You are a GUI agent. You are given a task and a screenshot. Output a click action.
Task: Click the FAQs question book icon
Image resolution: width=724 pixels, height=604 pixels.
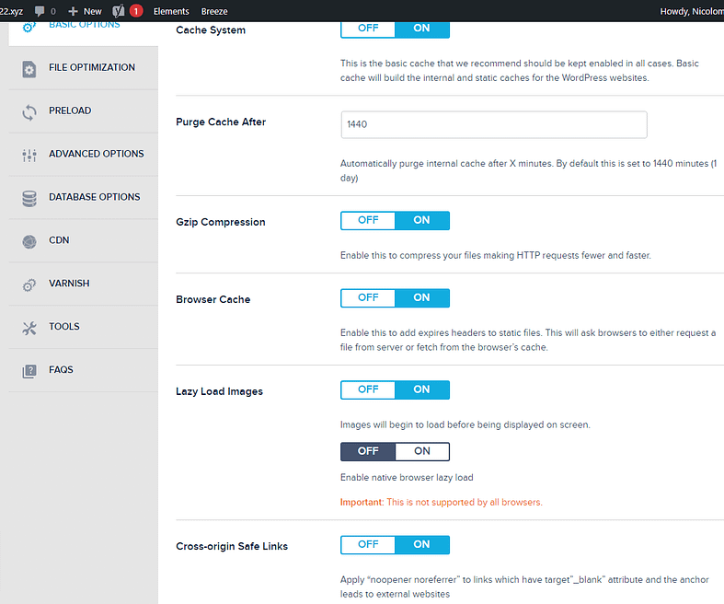click(29, 372)
